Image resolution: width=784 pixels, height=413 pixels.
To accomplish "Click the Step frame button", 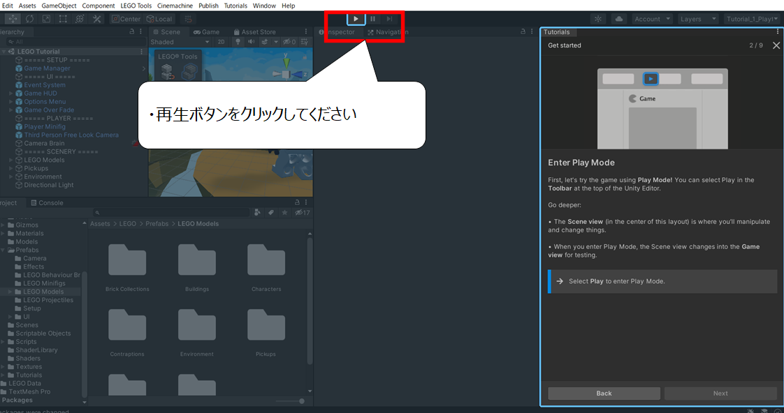I will click(x=389, y=19).
